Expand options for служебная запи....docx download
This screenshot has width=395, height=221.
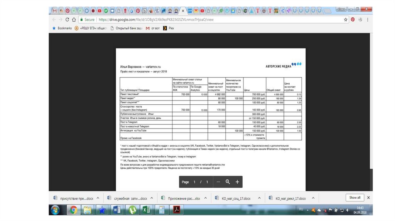(x=152, y=198)
